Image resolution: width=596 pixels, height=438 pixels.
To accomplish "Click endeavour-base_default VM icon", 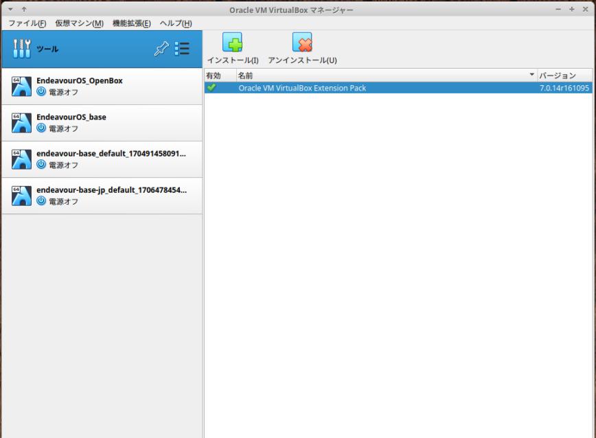I will point(21,159).
